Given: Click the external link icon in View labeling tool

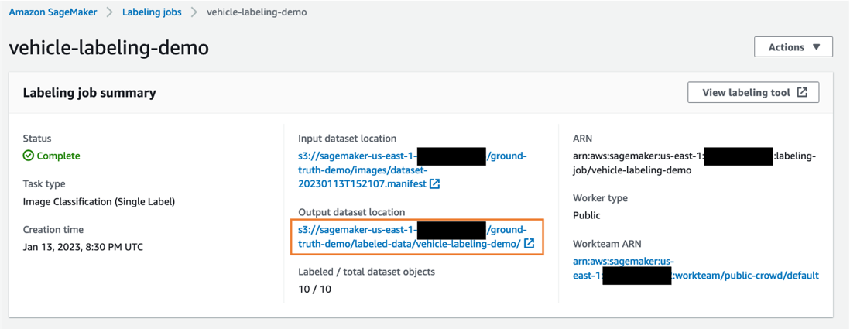Looking at the screenshot, I should [802, 93].
